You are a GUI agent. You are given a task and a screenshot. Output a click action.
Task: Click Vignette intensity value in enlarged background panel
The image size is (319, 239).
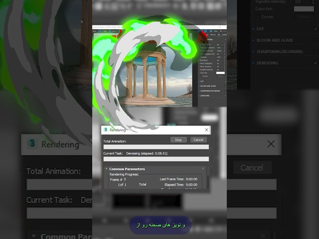click(303, 2)
